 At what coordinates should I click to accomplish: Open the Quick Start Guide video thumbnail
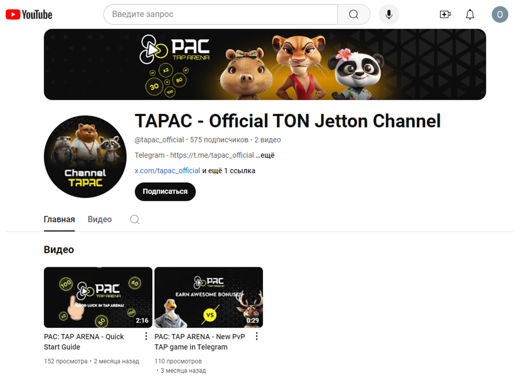point(98,297)
